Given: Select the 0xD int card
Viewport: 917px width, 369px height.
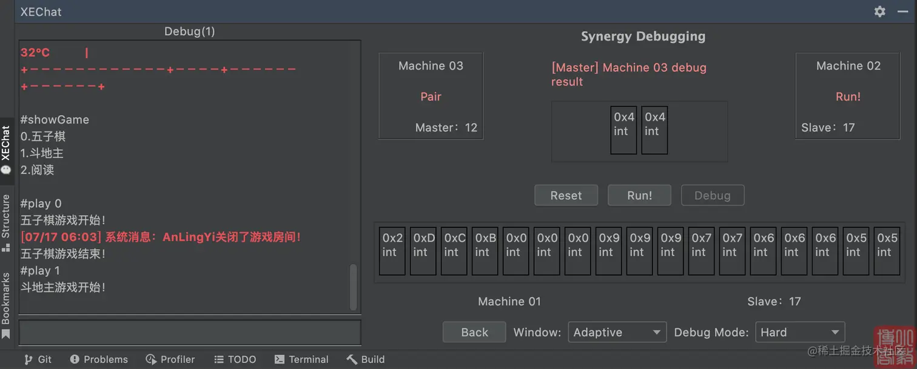Looking at the screenshot, I should click(x=423, y=251).
